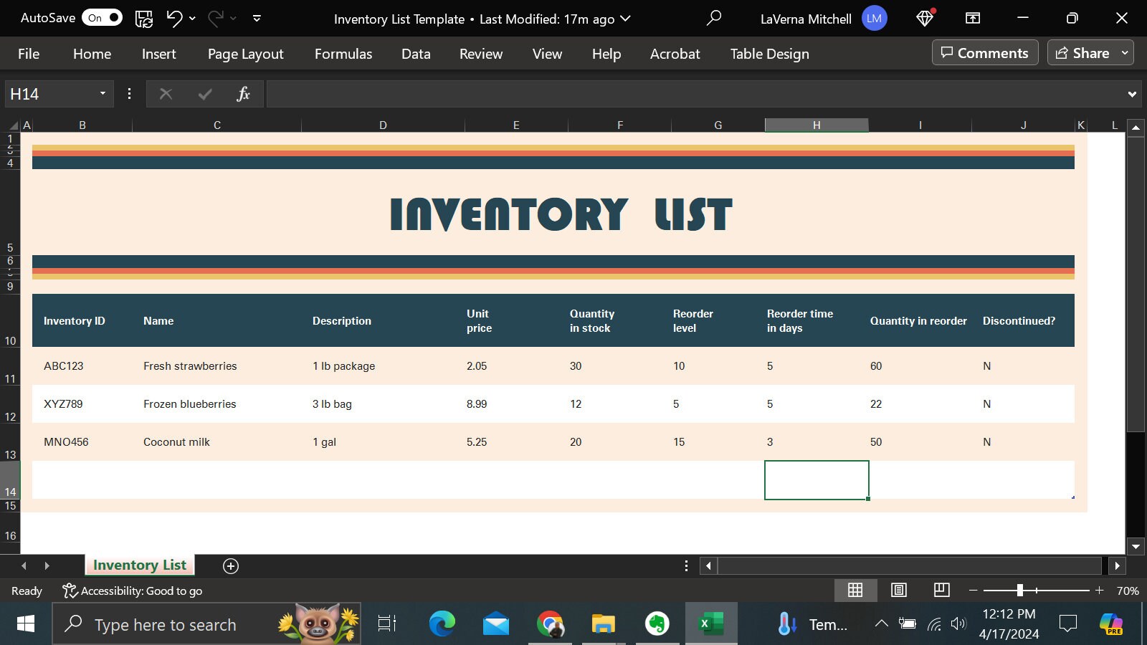The image size is (1147, 645).
Task: Open the Formulas ribbon tab
Action: pyautogui.click(x=343, y=54)
